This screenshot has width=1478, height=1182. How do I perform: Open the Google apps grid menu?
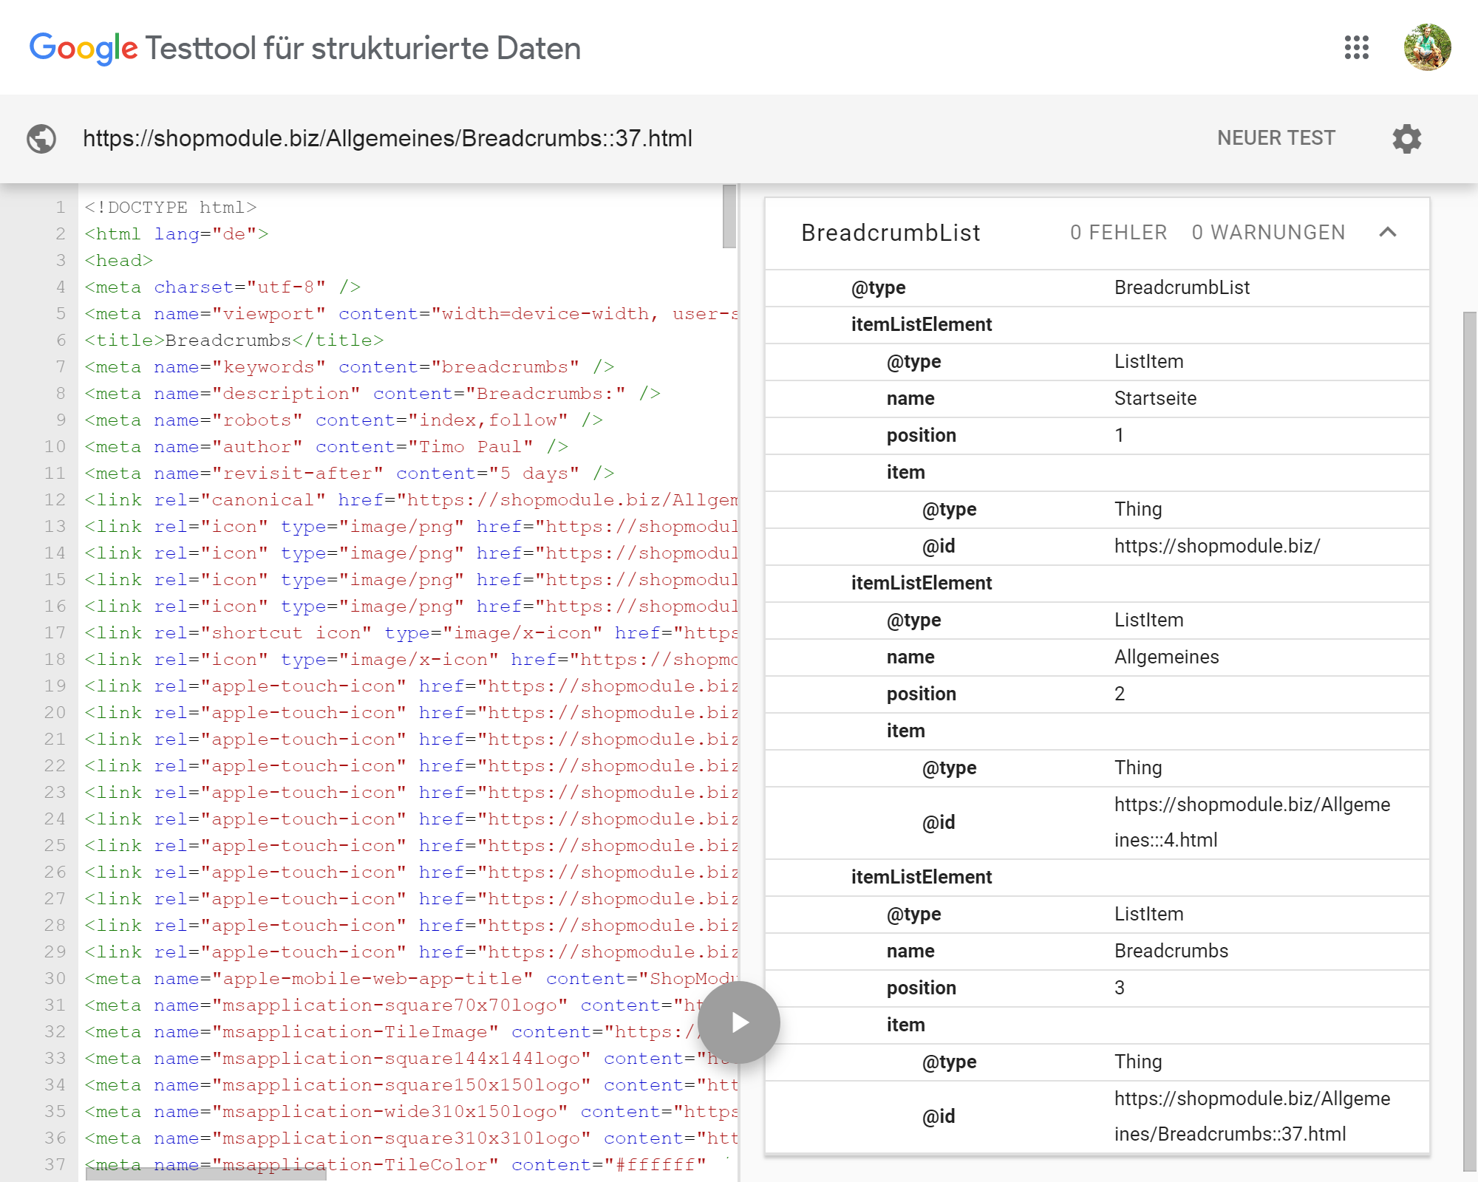(1356, 47)
